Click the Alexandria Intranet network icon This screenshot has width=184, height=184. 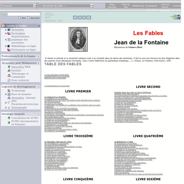pyautogui.click(x=9, y=98)
